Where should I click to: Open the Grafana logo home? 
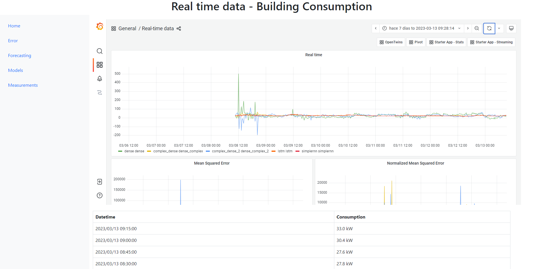pos(100,26)
